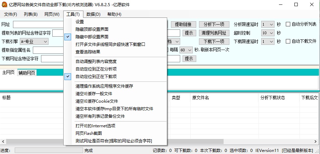Click 下载网址含特征字符 input field
This screenshot has height=154, width=320.
tap(52, 59)
